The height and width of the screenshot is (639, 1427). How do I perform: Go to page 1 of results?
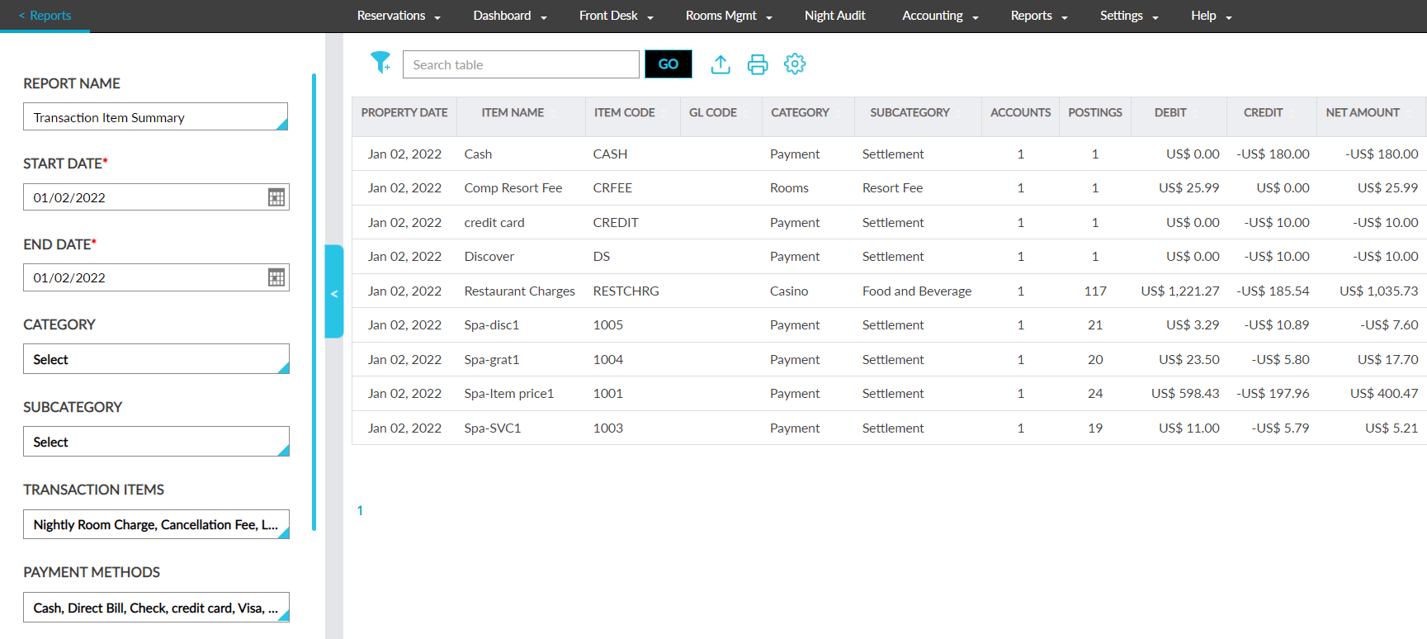click(360, 510)
